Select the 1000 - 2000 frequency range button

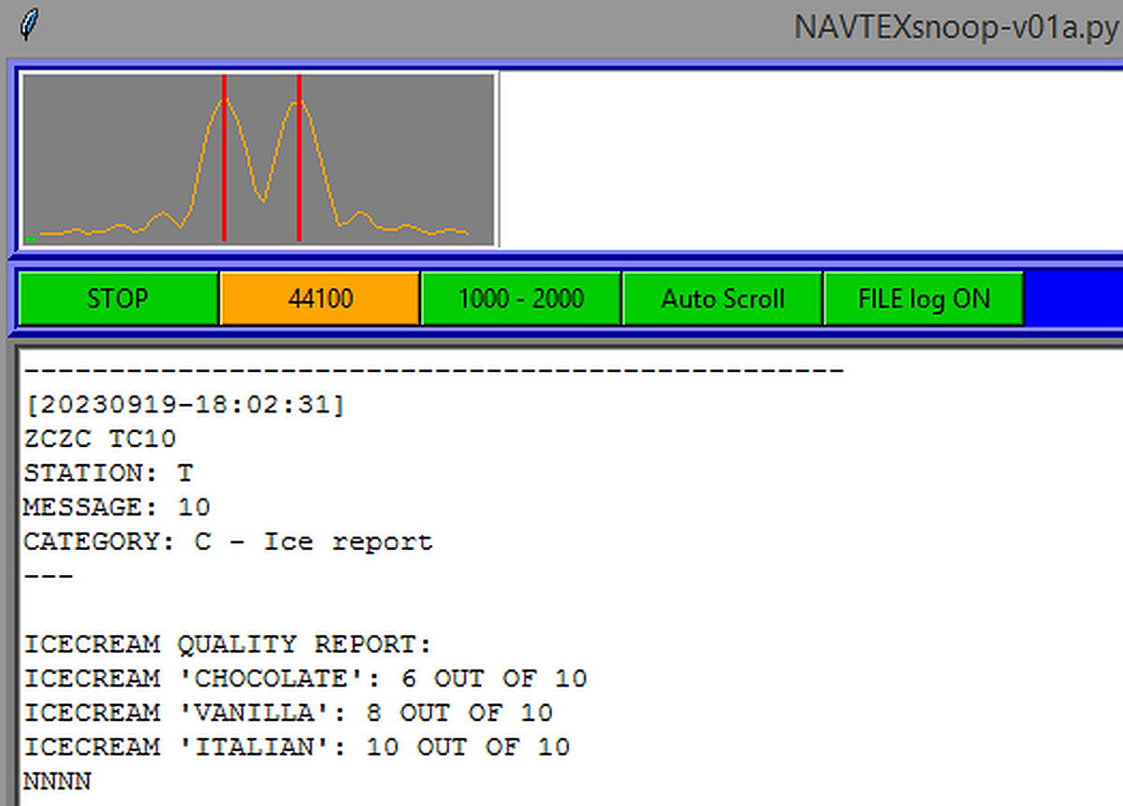(x=521, y=299)
